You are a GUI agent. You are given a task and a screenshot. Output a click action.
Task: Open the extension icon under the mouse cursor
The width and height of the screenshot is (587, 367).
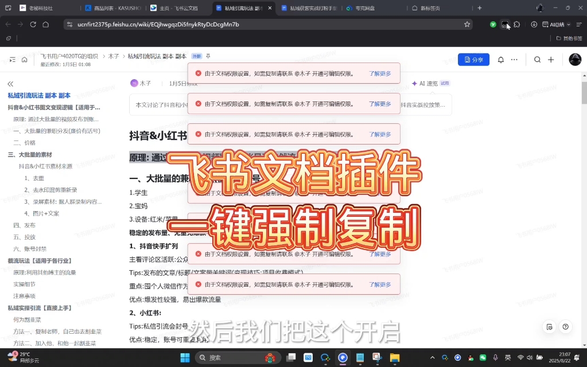[x=505, y=24]
